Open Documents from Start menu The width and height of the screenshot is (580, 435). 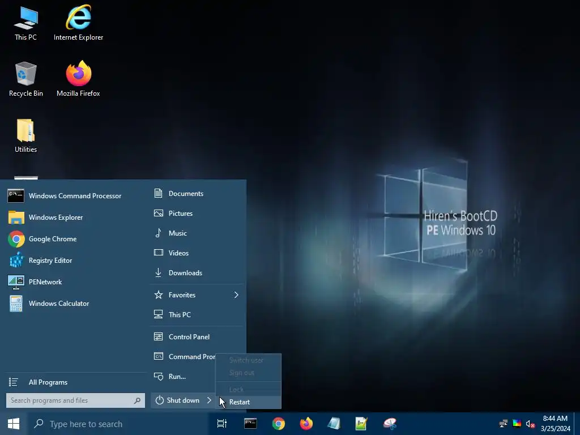coord(197,194)
